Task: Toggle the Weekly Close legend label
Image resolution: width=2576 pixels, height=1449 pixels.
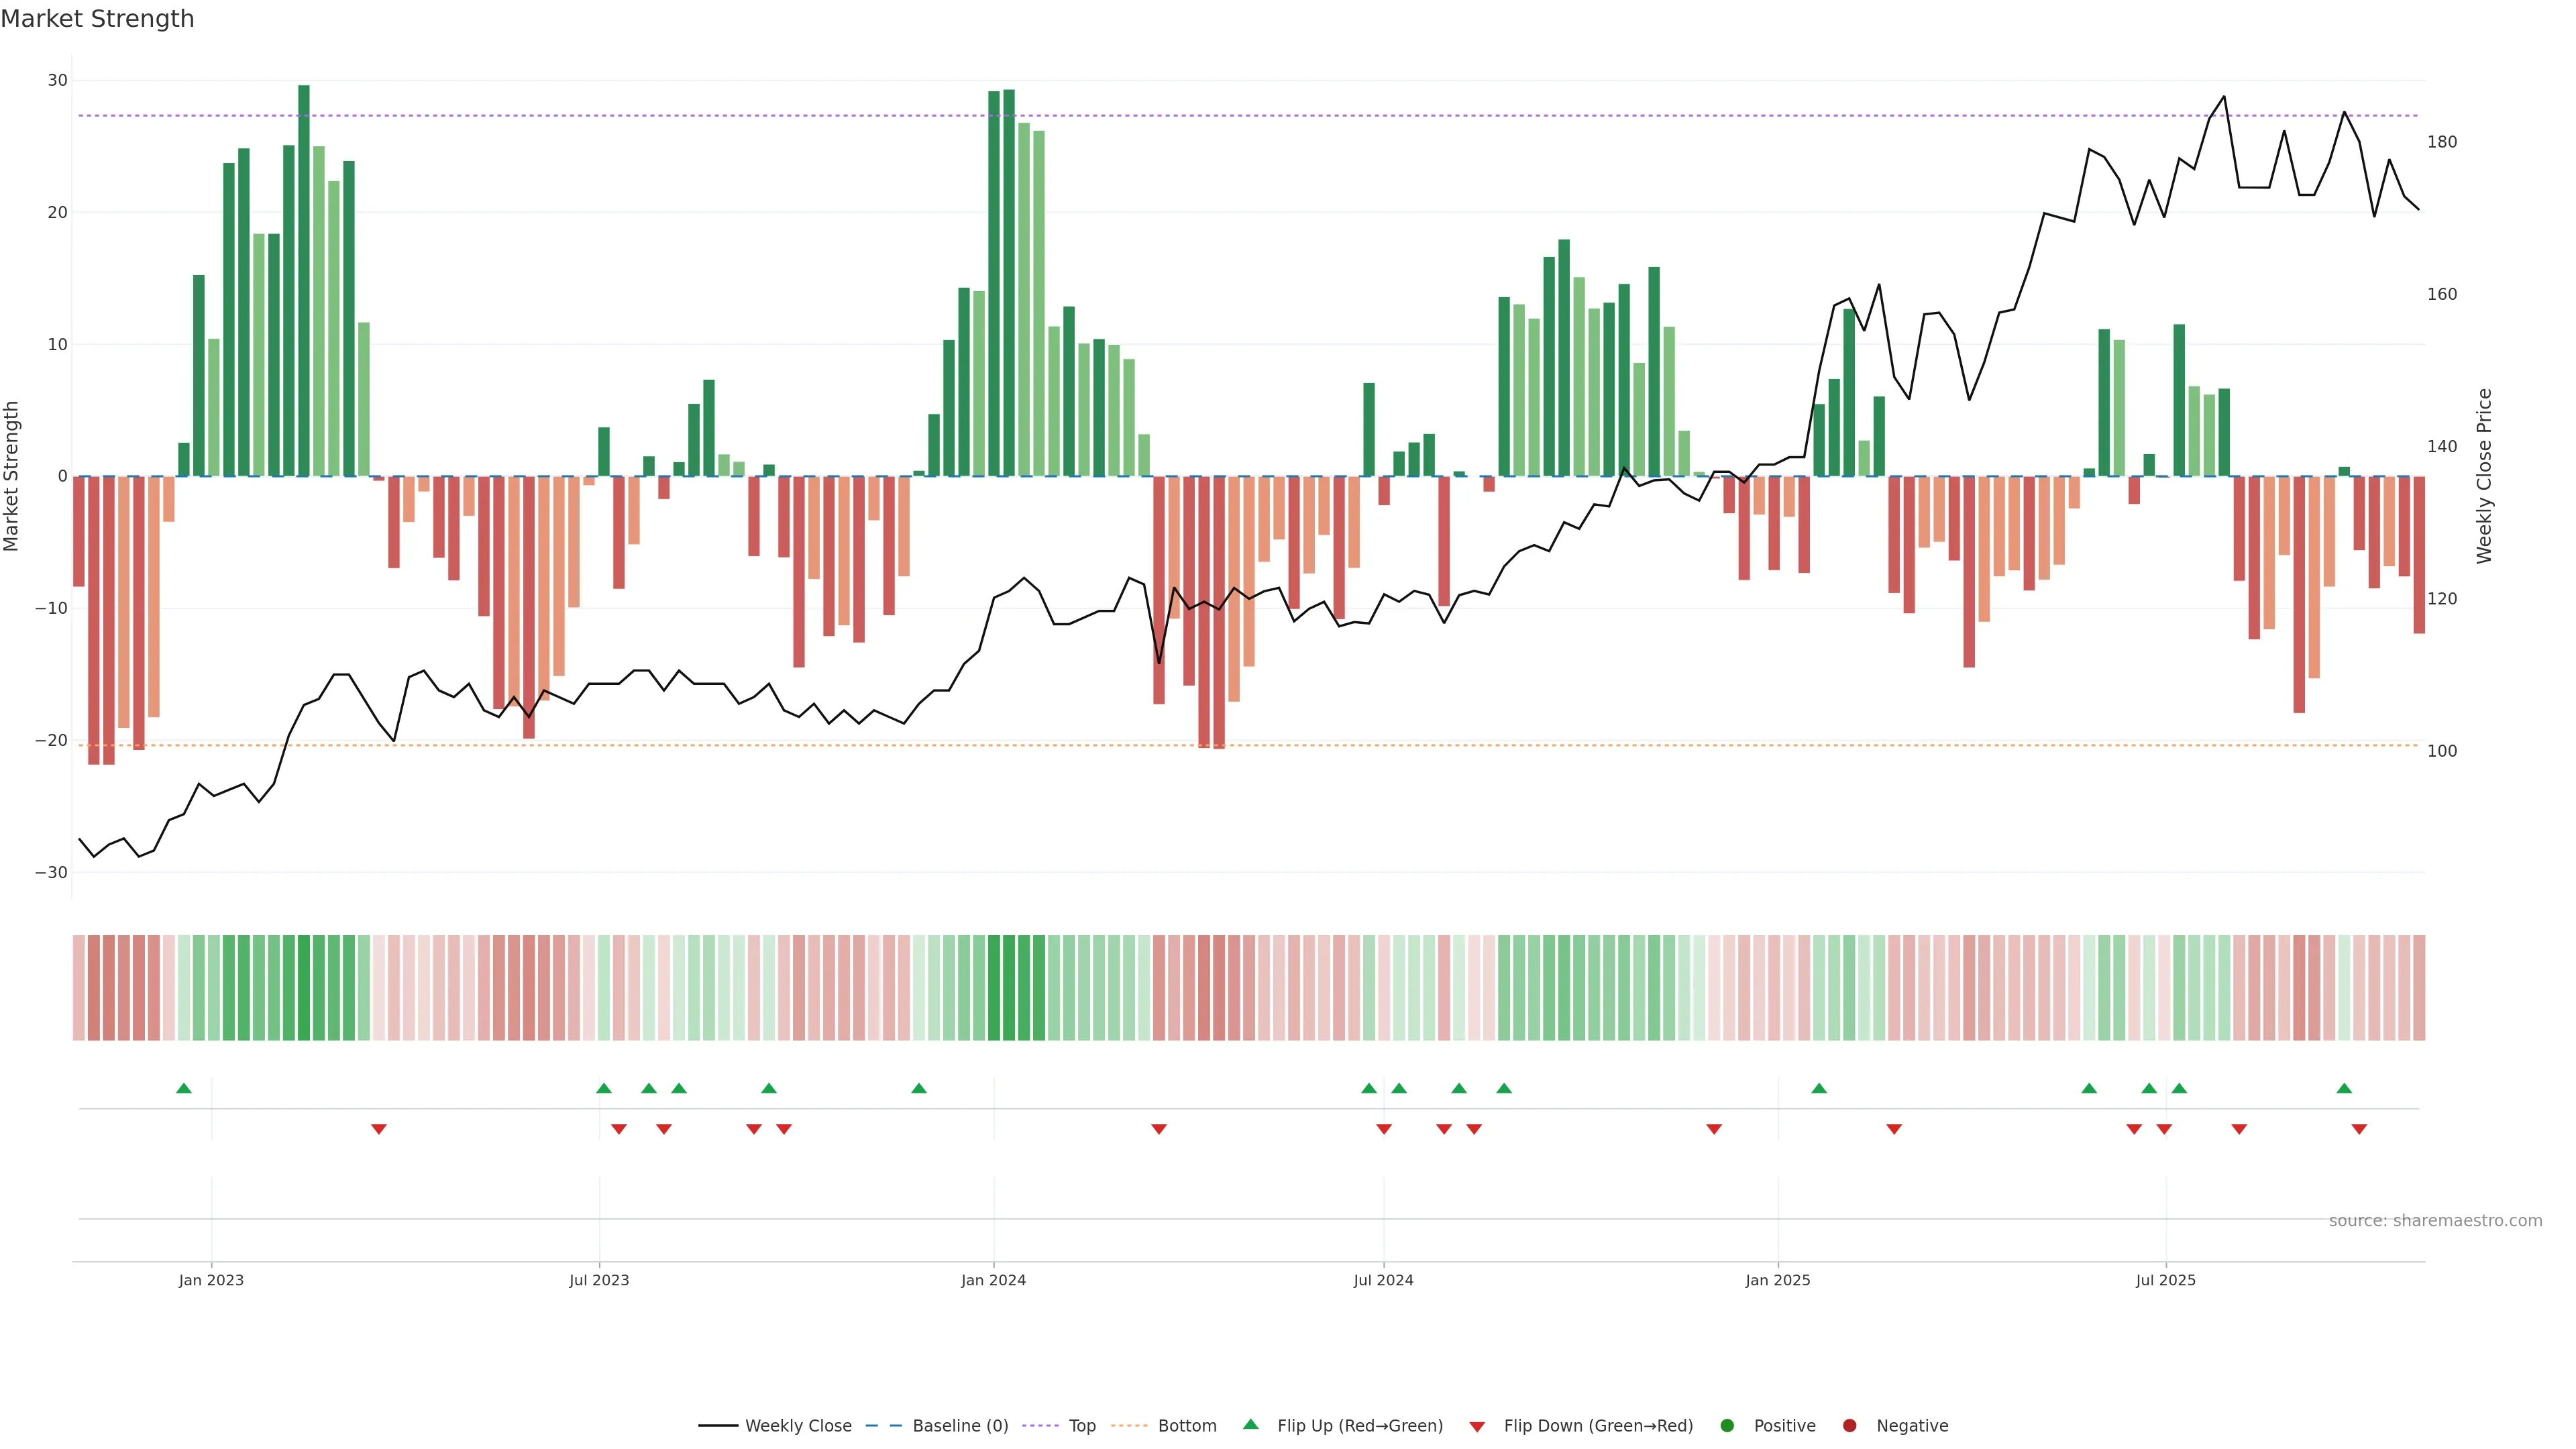Action: coord(798,1426)
